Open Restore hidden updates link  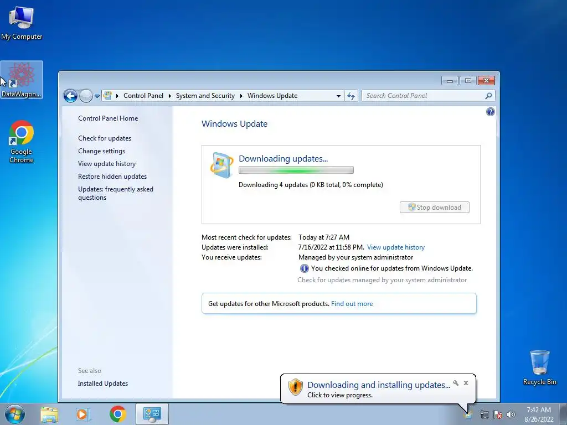coord(112,177)
